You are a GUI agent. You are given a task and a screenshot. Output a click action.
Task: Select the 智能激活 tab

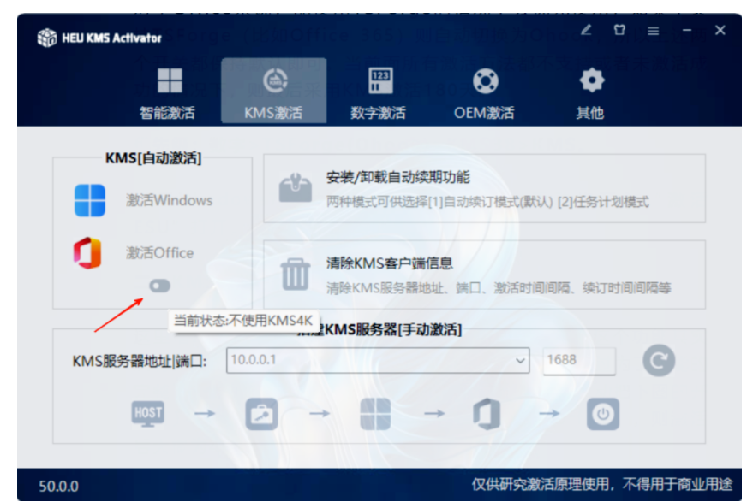coord(169,90)
